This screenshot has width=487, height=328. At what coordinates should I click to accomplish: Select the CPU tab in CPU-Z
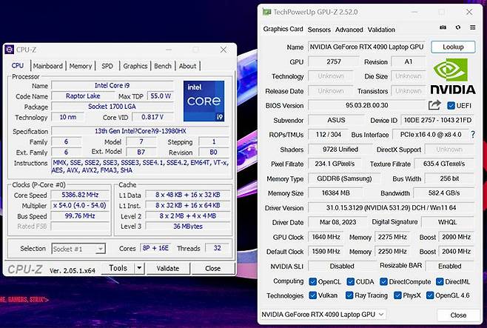pos(18,66)
